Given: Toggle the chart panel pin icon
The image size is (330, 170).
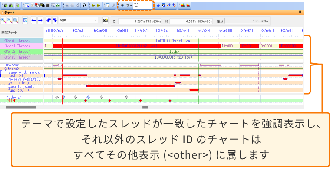Looking at the screenshot, I should (x=300, y=13).
